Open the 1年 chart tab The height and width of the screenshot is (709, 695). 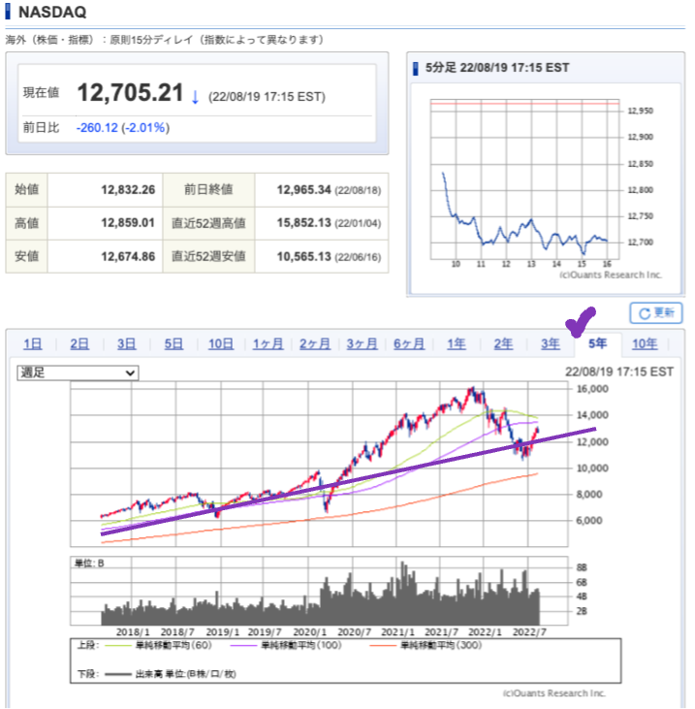[457, 344]
